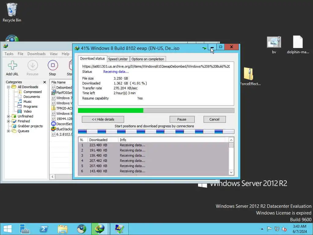Open the Downloads menu
This screenshot has height=235, width=313.
pos(37,54)
